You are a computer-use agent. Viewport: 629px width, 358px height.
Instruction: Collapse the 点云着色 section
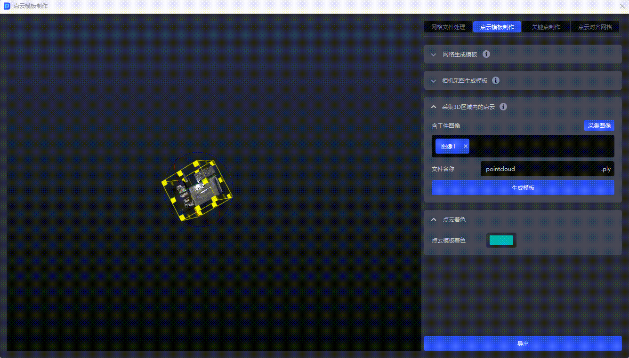point(434,220)
